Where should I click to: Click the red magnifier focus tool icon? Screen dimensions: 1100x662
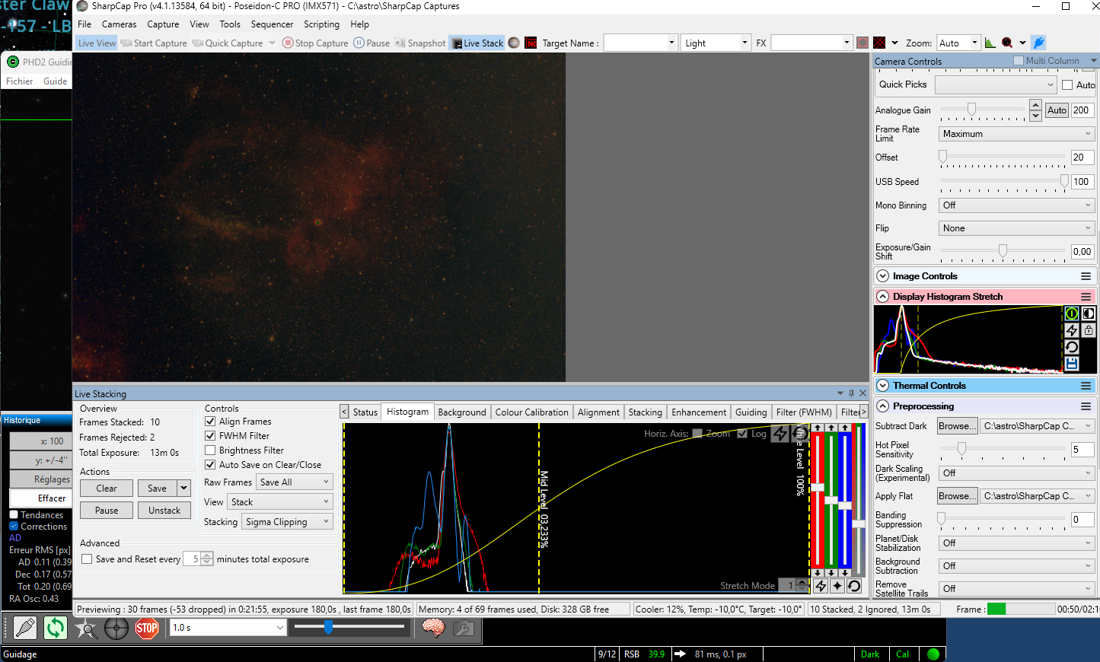tap(1007, 43)
